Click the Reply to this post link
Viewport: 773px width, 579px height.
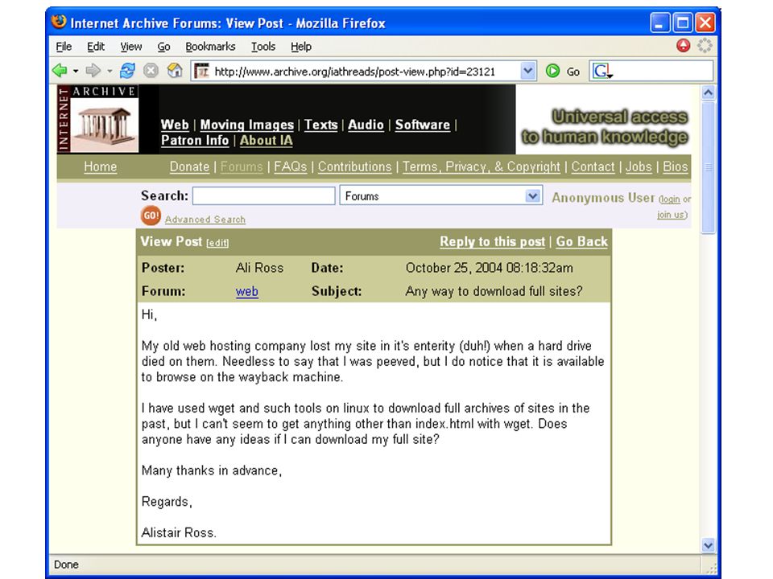point(493,241)
